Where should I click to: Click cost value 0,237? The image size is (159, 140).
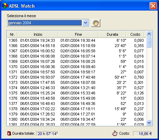tap(139, 109)
